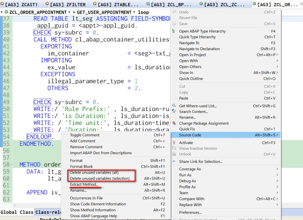The image size is (303, 220).
Task: Expand the Compare With submenu arrow
Action: [x=277, y=199]
